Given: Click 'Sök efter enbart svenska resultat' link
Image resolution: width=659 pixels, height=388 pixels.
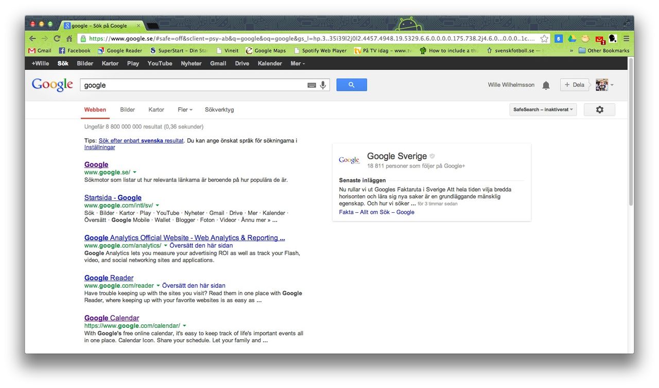Looking at the screenshot, I should pyautogui.click(x=141, y=140).
